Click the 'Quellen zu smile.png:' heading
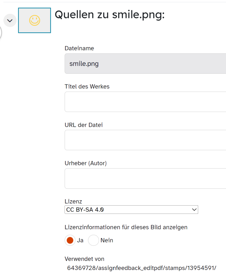The width and height of the screenshot is (226, 274). coord(110,15)
